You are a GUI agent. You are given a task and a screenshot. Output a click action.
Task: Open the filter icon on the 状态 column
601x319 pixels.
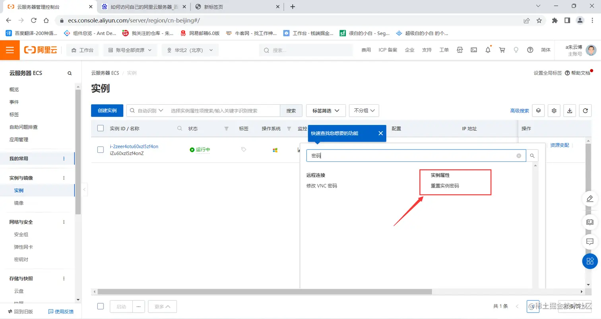(x=227, y=129)
